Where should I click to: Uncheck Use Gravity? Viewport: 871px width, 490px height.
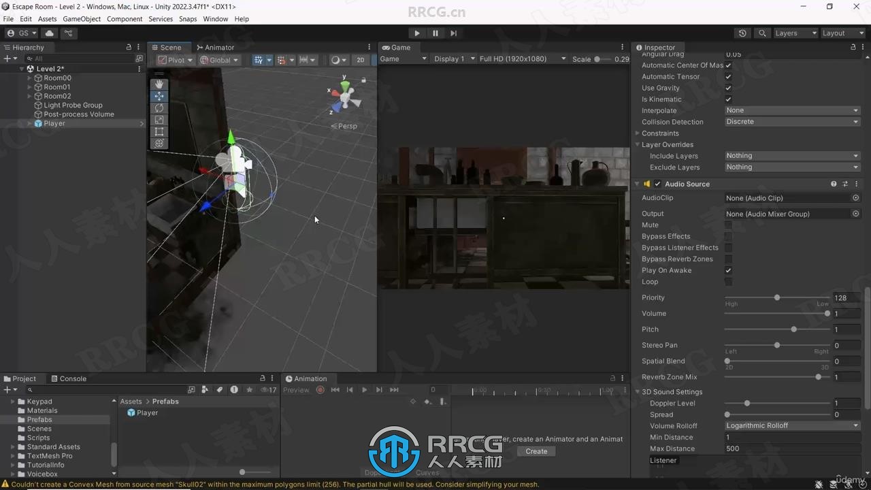(x=728, y=88)
